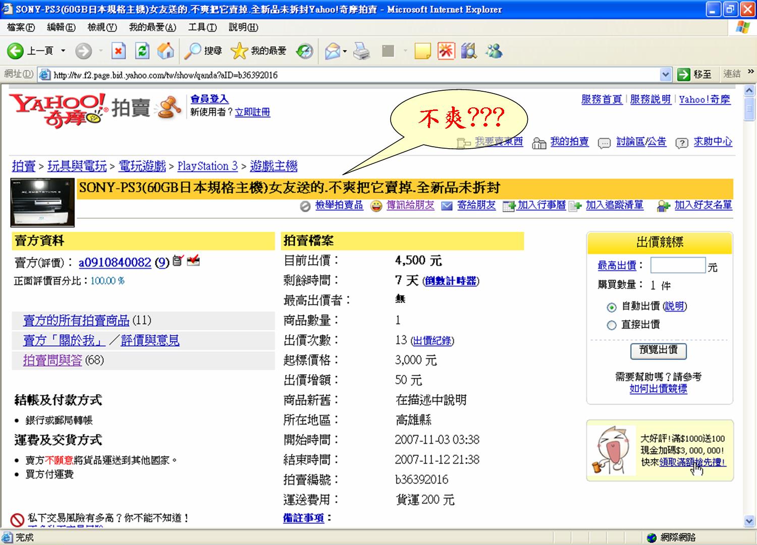This screenshot has width=757, height=545.
Task: Click the add-to-watchlist icon
Action: pos(575,206)
